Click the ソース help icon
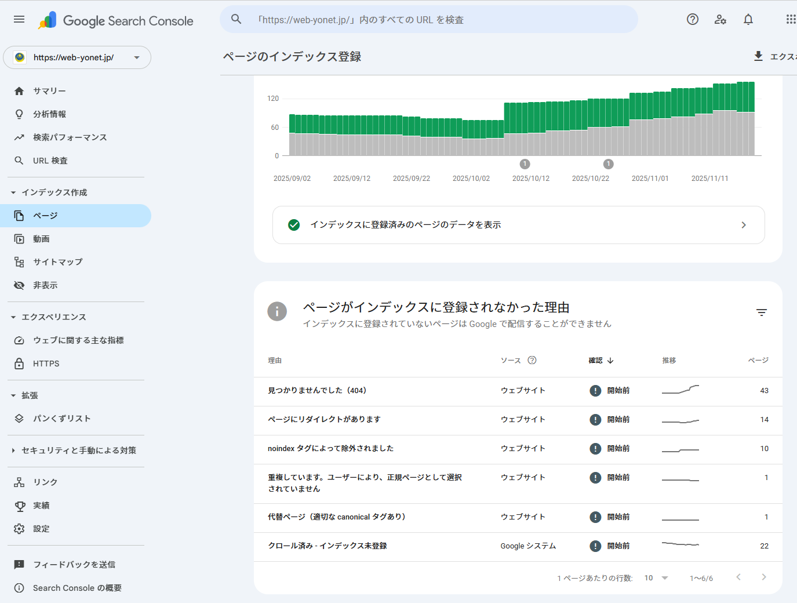The width and height of the screenshot is (797, 603). [x=532, y=360]
